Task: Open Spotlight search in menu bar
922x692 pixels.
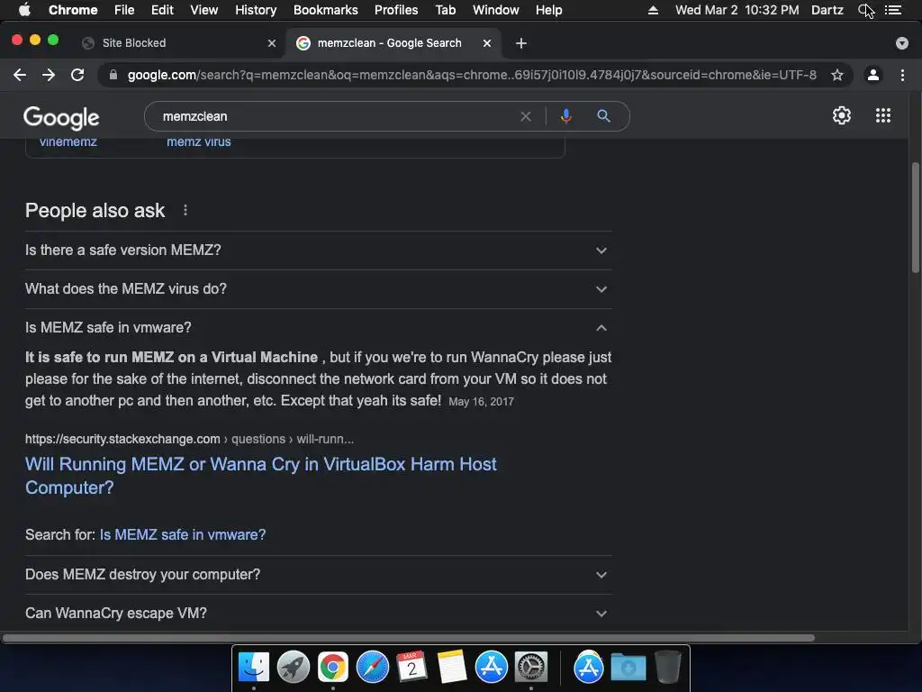Action: point(864,10)
